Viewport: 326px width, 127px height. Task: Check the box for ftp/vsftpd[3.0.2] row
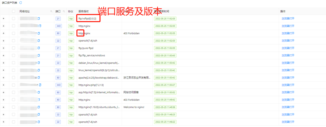[13, 19]
